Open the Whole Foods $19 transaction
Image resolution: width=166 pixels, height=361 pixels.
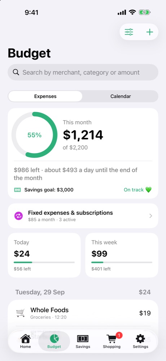[83, 313]
